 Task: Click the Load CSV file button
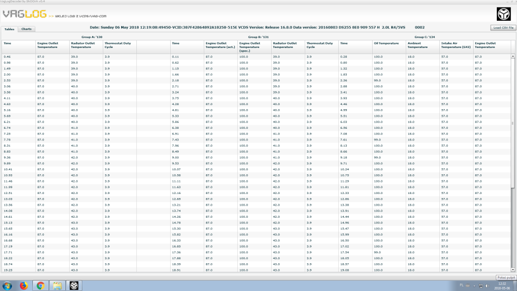503,28
